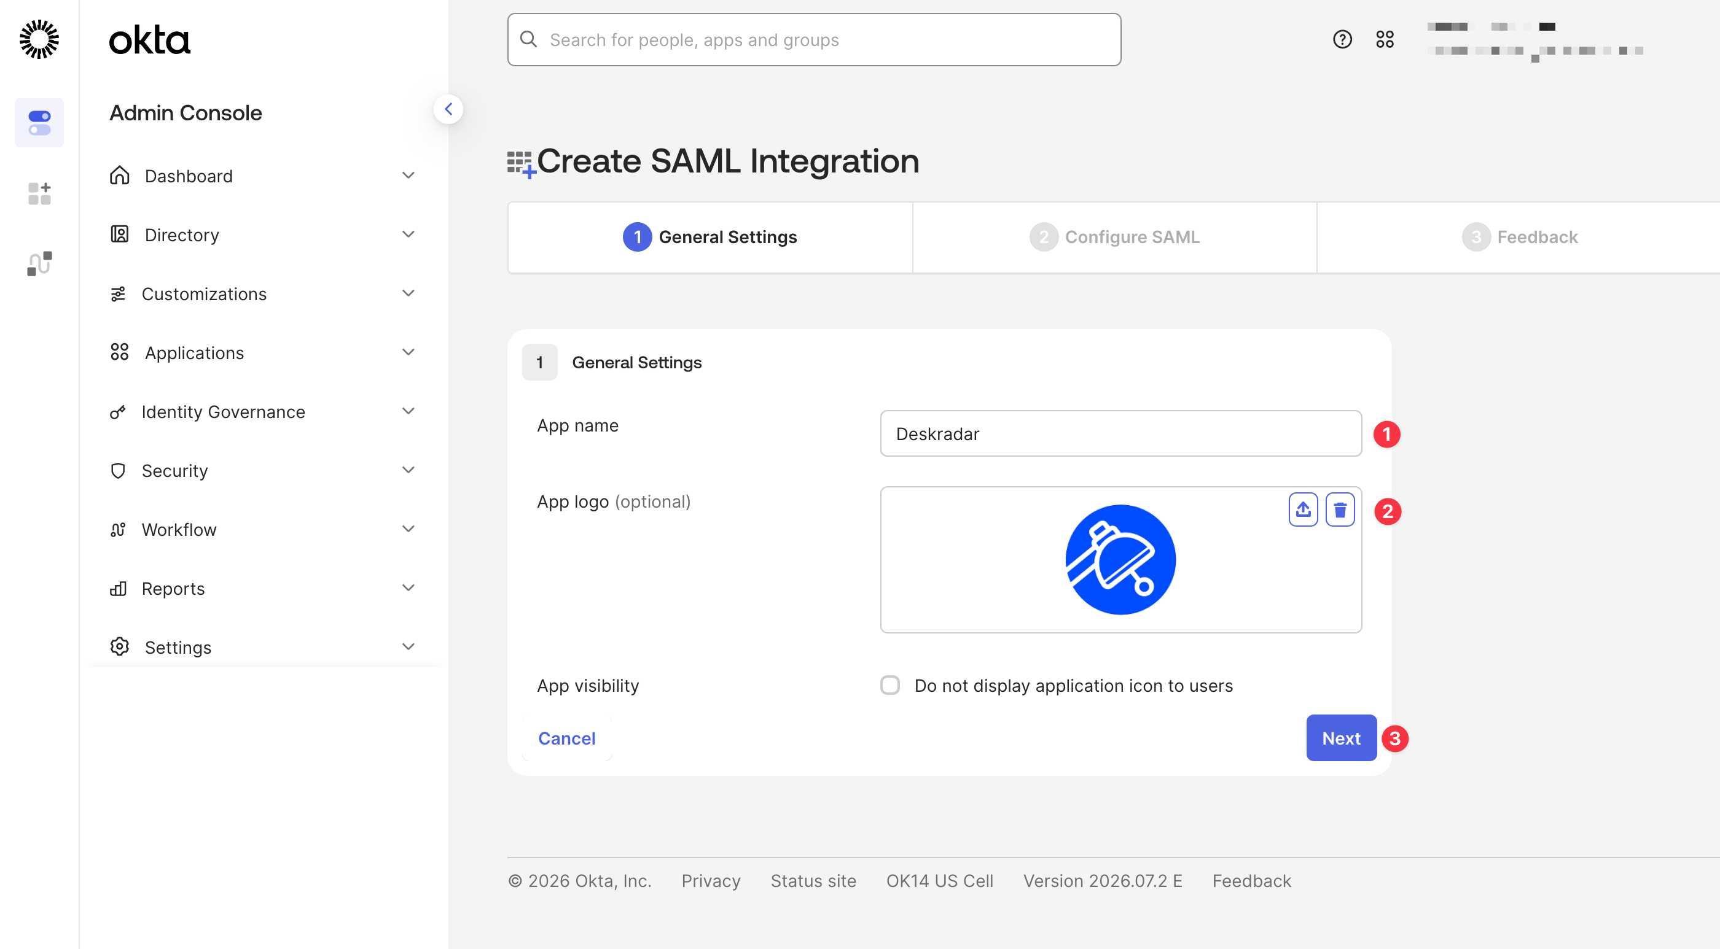Delete the app logo with trash icon
Viewport: 1720px width, 949px height.
tap(1339, 510)
